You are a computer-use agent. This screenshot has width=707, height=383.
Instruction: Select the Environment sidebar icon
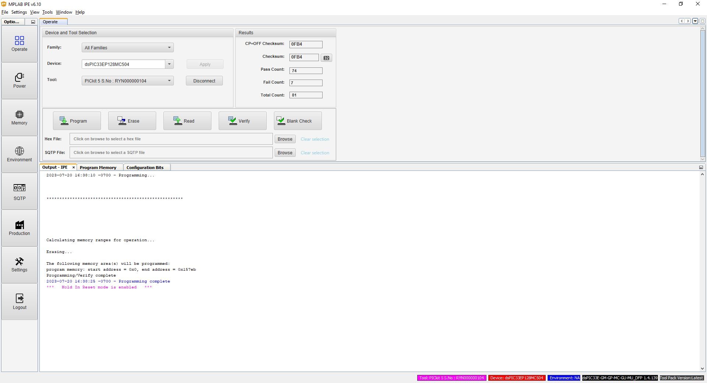coord(20,154)
